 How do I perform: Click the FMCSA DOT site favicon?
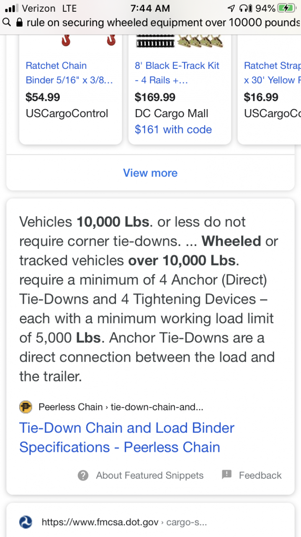[26, 522]
